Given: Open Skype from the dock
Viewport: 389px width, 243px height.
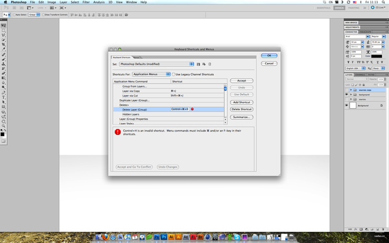Looking at the screenshot, I should (237, 237).
